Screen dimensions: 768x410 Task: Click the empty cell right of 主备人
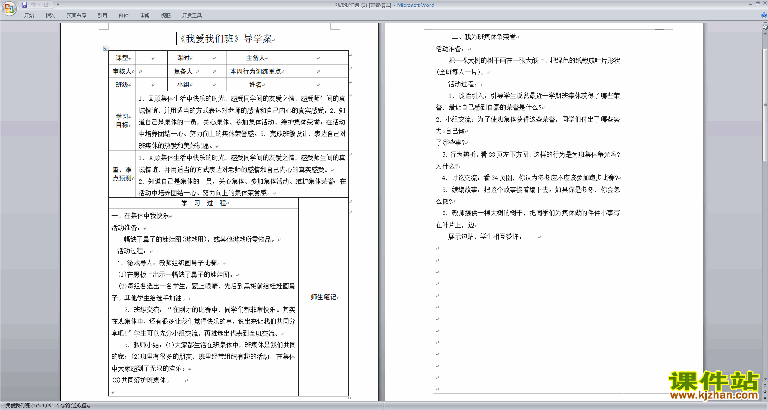tap(317, 58)
